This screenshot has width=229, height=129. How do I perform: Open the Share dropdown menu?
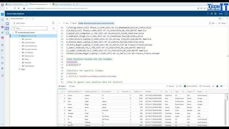[x=223, y=23]
